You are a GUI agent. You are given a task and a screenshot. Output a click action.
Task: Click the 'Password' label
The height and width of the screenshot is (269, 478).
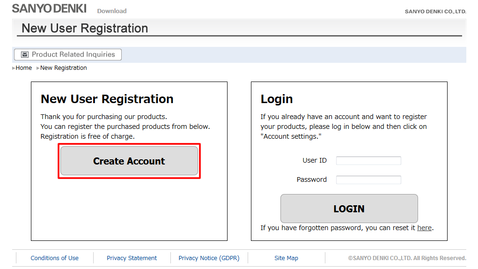point(311,179)
